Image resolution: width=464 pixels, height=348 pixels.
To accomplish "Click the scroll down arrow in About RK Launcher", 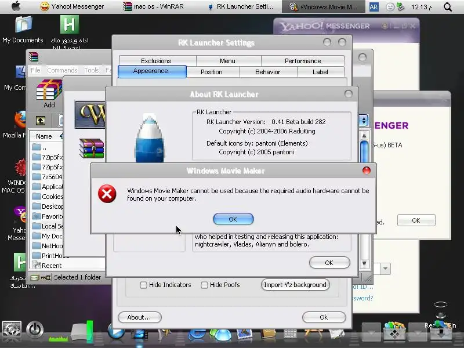I will pyautogui.click(x=364, y=263).
